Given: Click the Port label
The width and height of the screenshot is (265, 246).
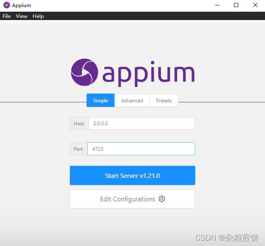Looking at the screenshot, I should point(78,149).
